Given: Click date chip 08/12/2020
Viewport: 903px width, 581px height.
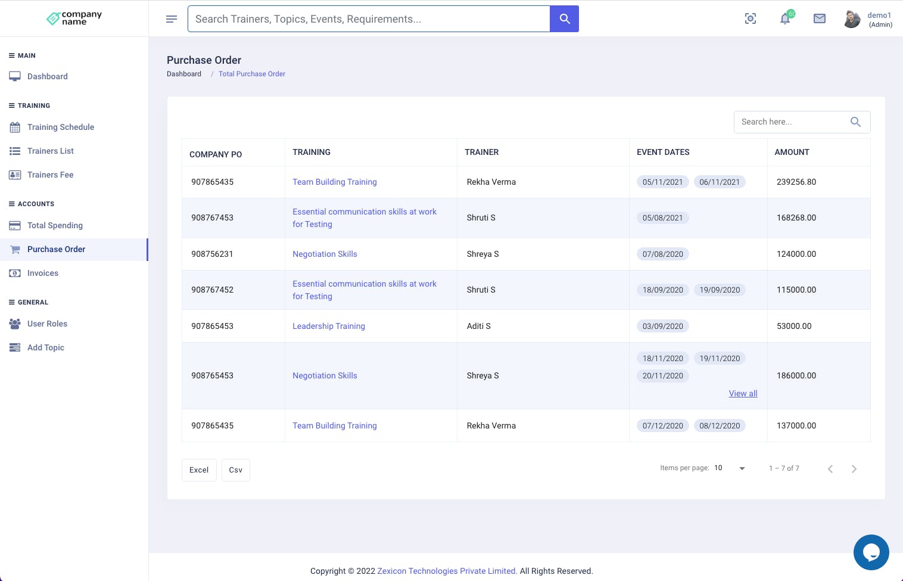Looking at the screenshot, I should tap(720, 426).
